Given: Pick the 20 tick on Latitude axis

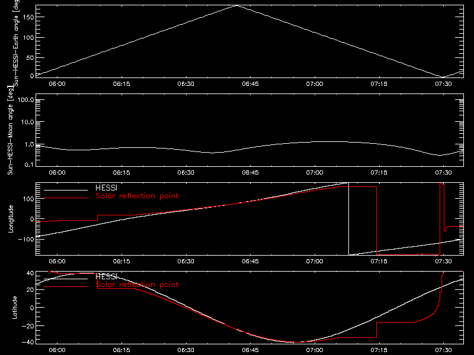Looking at the screenshot, I should pos(30,290).
